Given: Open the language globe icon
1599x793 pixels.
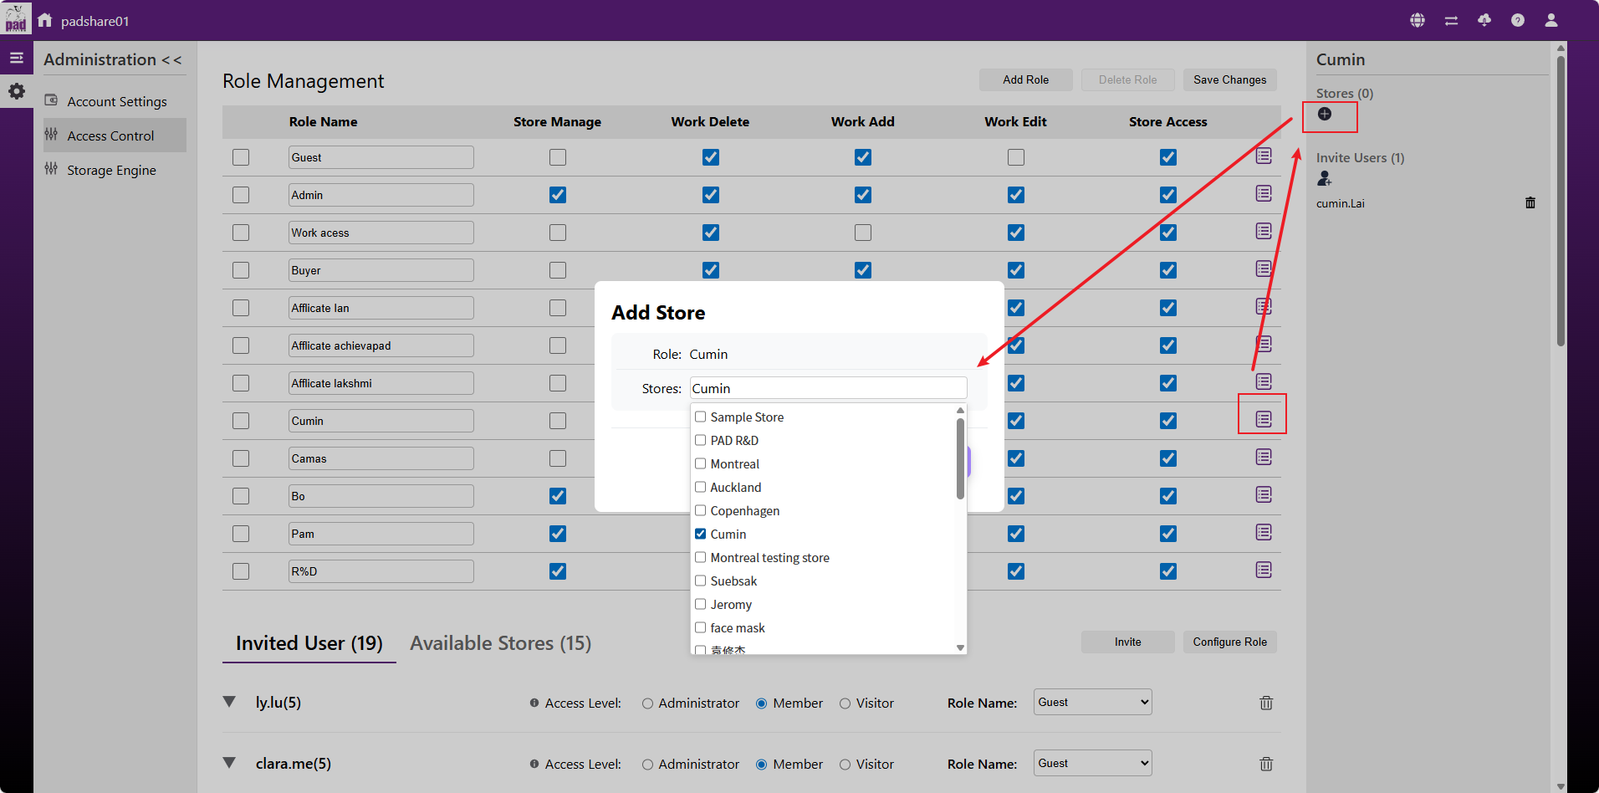Looking at the screenshot, I should [x=1418, y=20].
